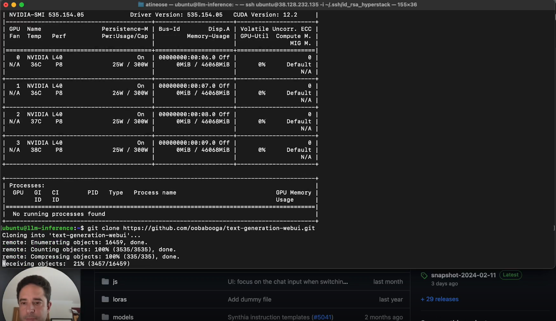The height and width of the screenshot is (321, 556).
Task: Open 'Synthia instruction templates' commit message
Action: click(269, 317)
